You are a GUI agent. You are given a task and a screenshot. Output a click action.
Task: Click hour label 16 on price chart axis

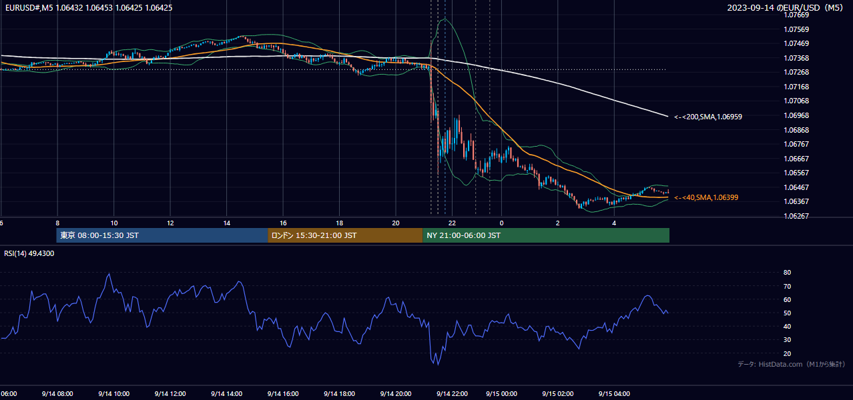pyautogui.click(x=283, y=223)
